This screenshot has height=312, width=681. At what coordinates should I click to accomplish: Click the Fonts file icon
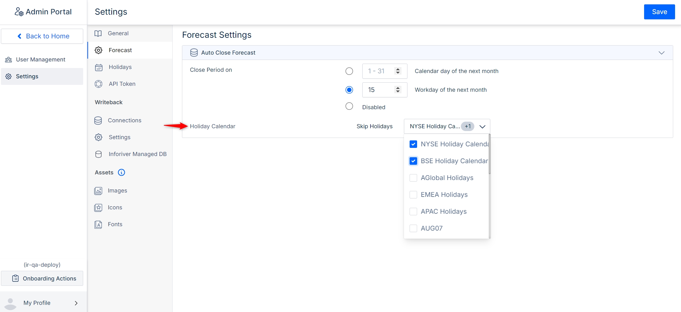coord(98,224)
